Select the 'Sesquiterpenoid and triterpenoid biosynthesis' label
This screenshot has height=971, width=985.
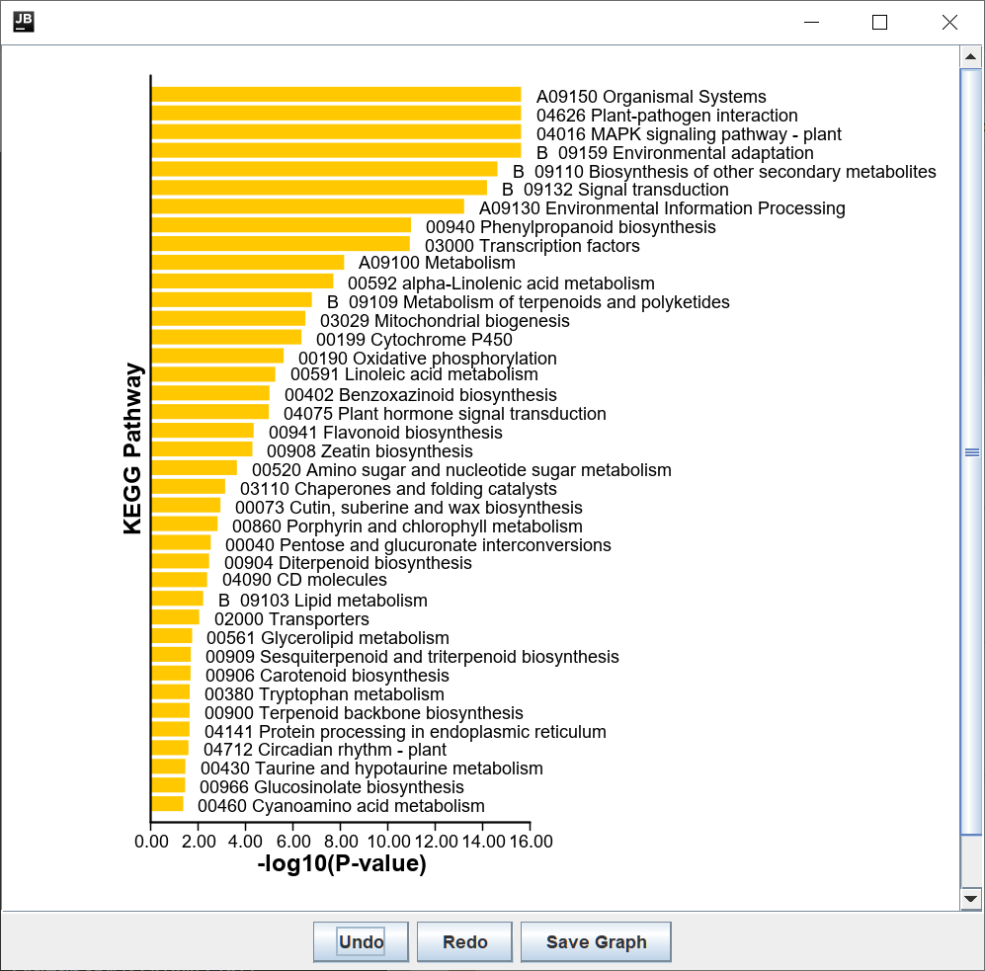[x=439, y=657]
